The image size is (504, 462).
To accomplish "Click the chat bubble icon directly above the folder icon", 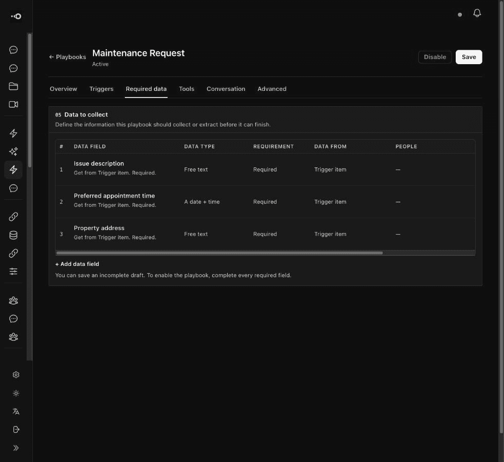I will [13, 68].
